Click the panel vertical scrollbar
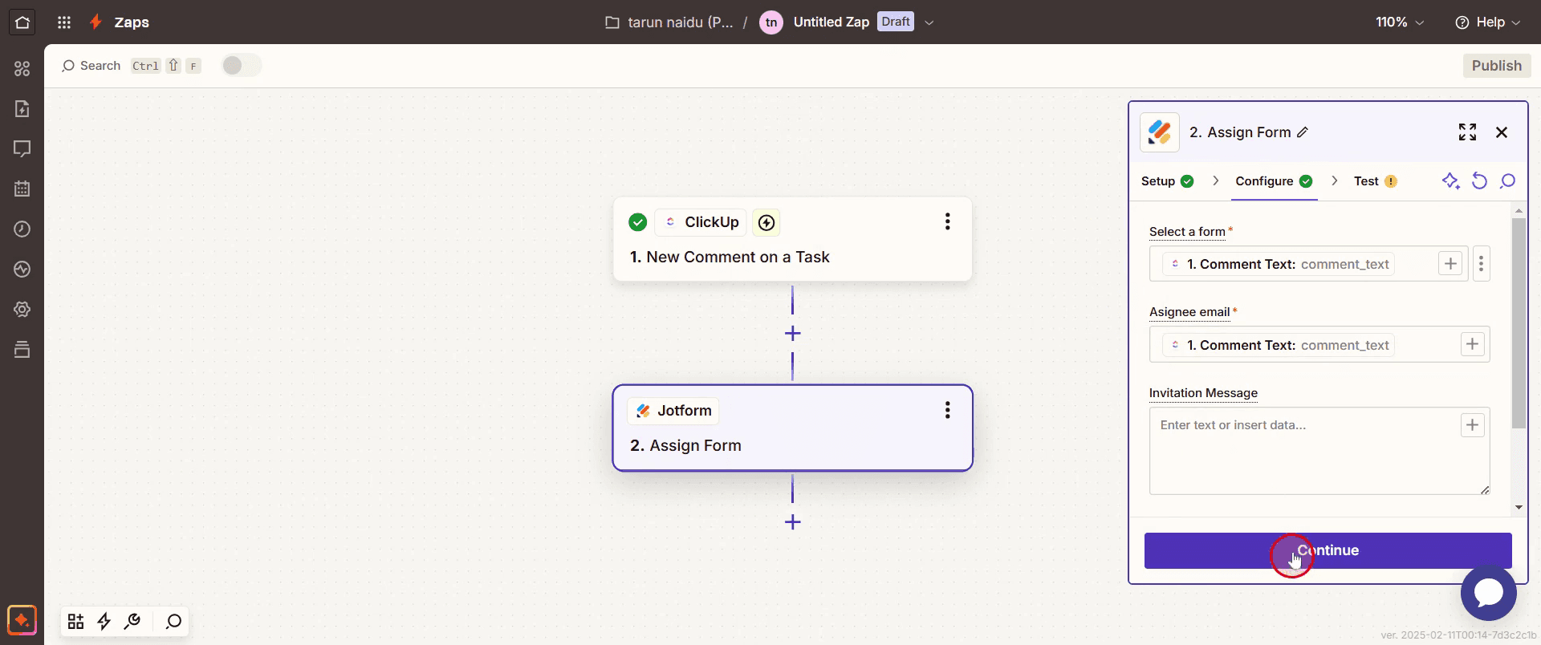The image size is (1541, 645). click(1519, 322)
